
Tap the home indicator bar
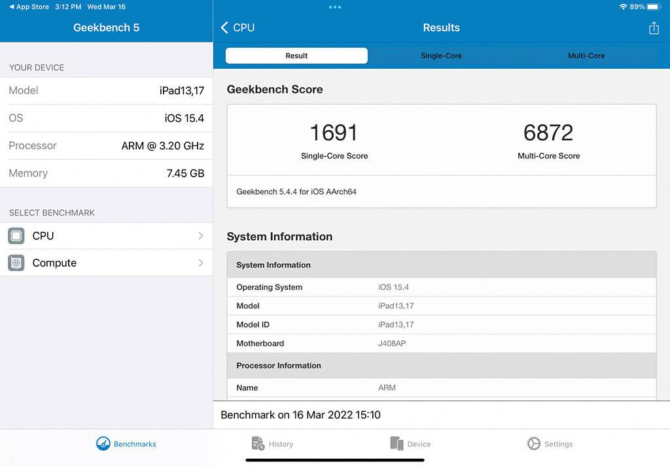click(x=335, y=459)
